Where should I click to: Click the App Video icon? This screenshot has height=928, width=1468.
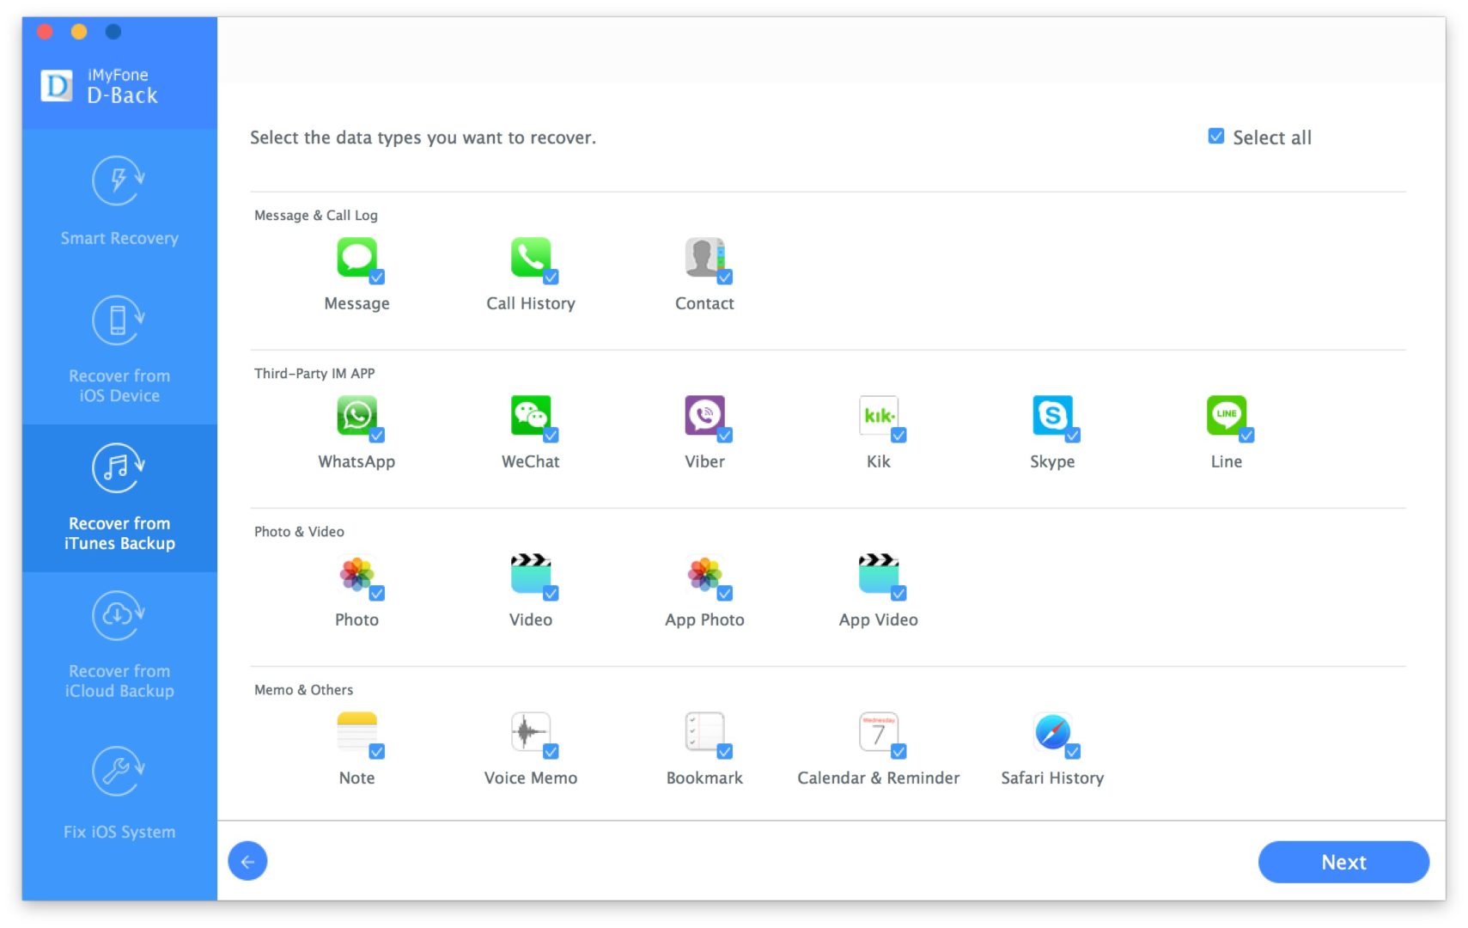point(879,573)
